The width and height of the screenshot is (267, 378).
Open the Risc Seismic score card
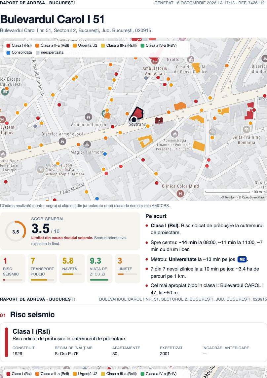tap(13, 269)
